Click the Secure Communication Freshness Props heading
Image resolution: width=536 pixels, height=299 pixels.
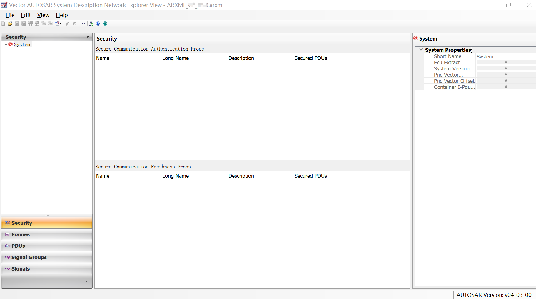[x=143, y=167]
